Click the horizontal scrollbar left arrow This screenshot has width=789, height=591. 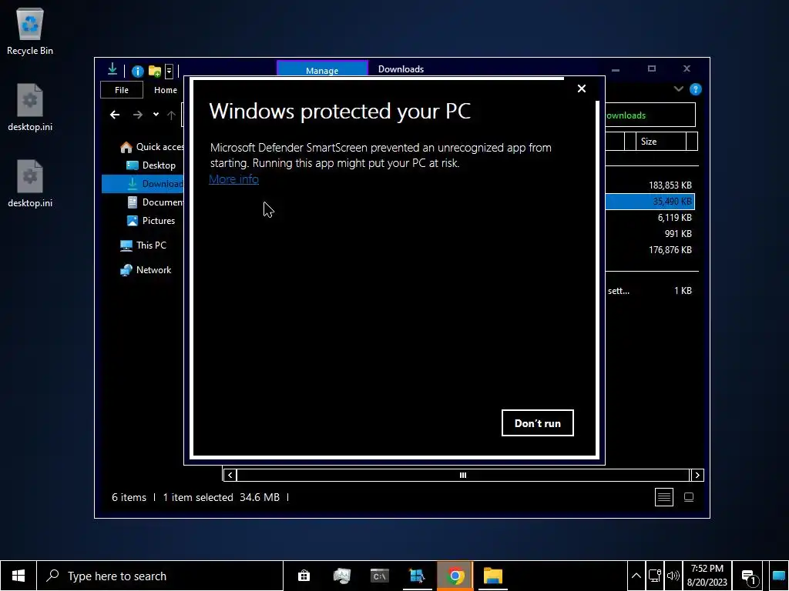(x=230, y=475)
